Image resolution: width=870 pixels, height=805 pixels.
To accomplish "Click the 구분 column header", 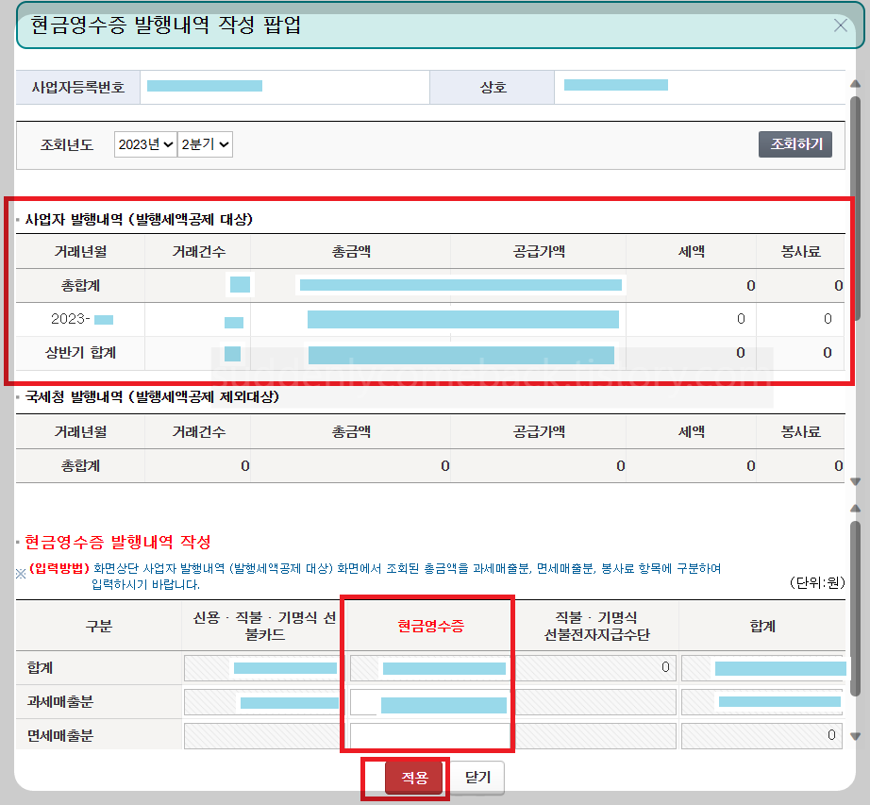I will (x=99, y=627).
